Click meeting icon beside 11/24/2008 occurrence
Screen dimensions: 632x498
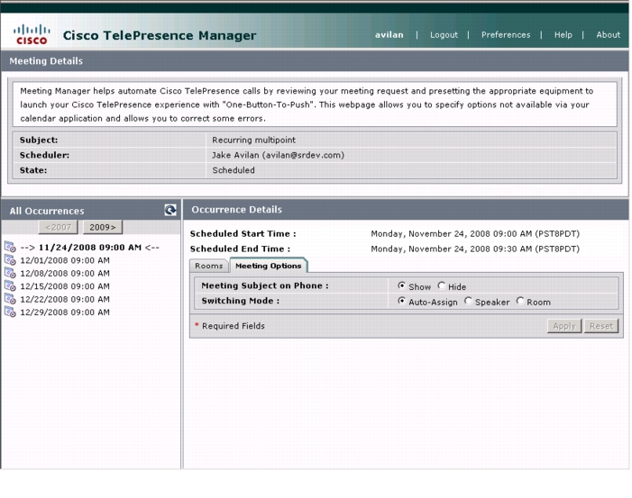tap(10, 247)
